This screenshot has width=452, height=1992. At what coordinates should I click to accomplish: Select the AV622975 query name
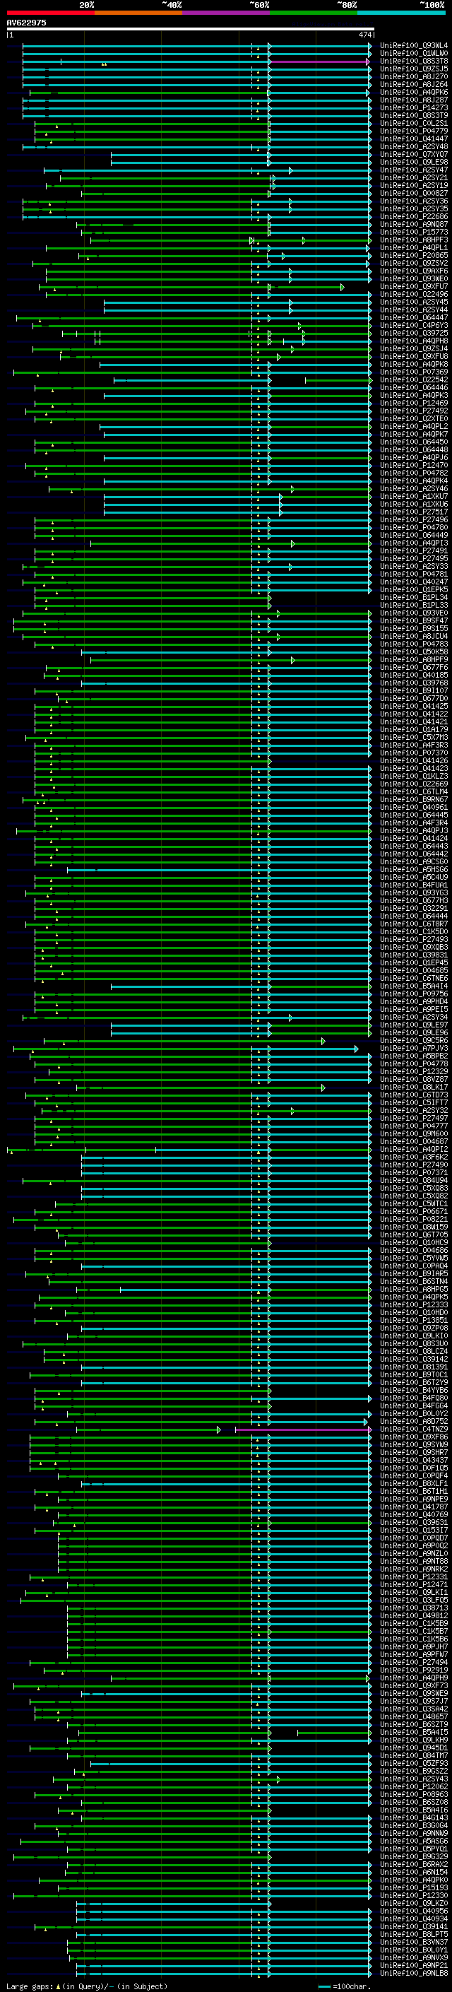coord(26,23)
